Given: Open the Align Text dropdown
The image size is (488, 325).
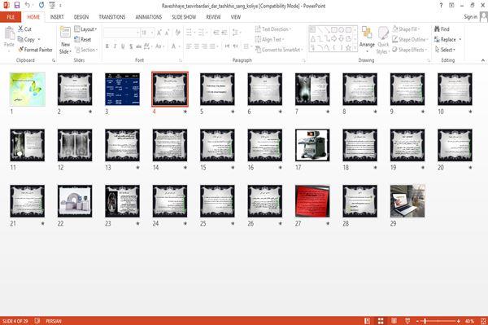Looking at the screenshot, I should click(x=269, y=39).
